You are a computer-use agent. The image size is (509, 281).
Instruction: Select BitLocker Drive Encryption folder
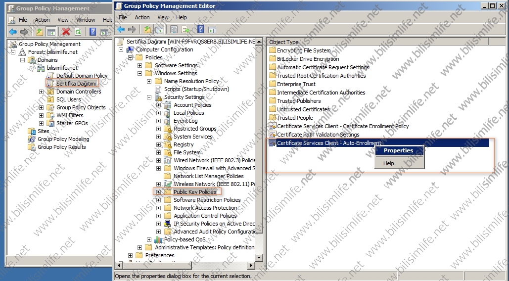[x=304, y=59]
